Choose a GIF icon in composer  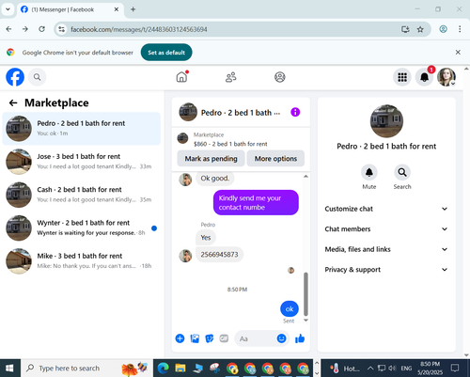point(224,338)
